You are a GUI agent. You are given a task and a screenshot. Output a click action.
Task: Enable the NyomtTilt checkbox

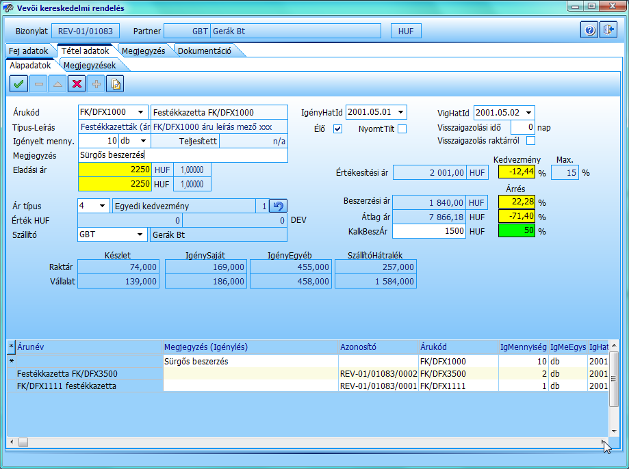(402, 129)
